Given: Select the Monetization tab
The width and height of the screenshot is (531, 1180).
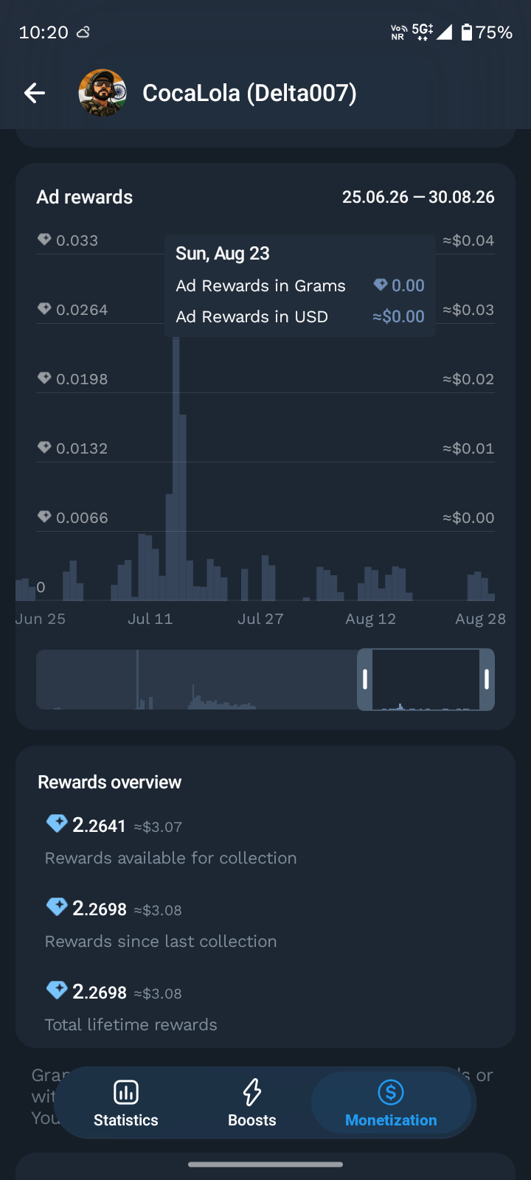Looking at the screenshot, I should pyautogui.click(x=391, y=1103).
